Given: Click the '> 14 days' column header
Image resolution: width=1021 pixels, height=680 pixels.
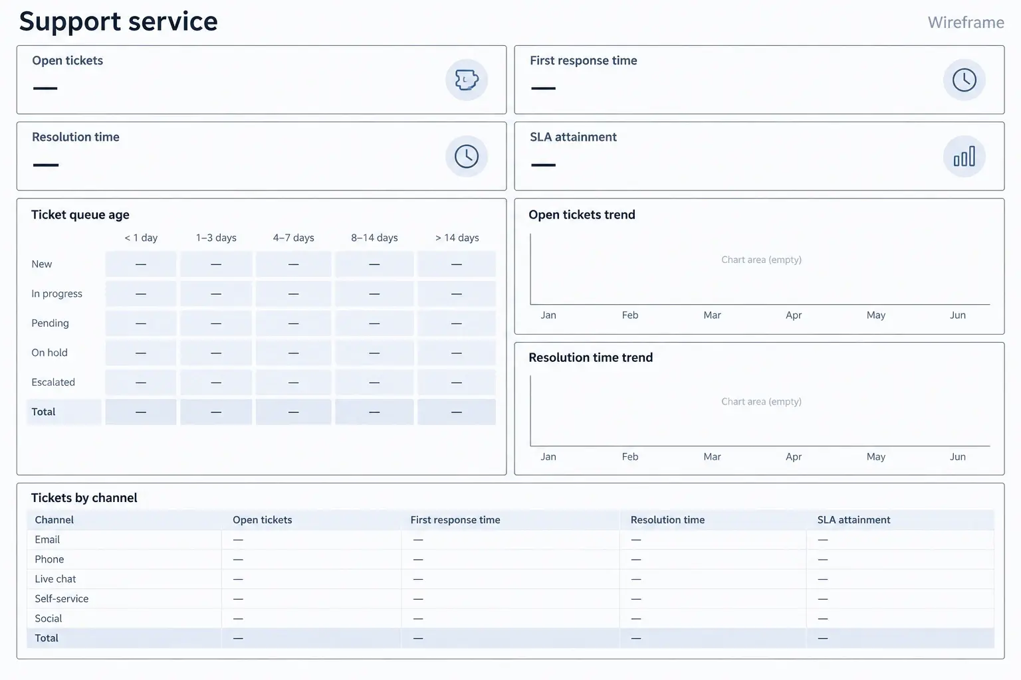Looking at the screenshot, I should click(x=457, y=238).
